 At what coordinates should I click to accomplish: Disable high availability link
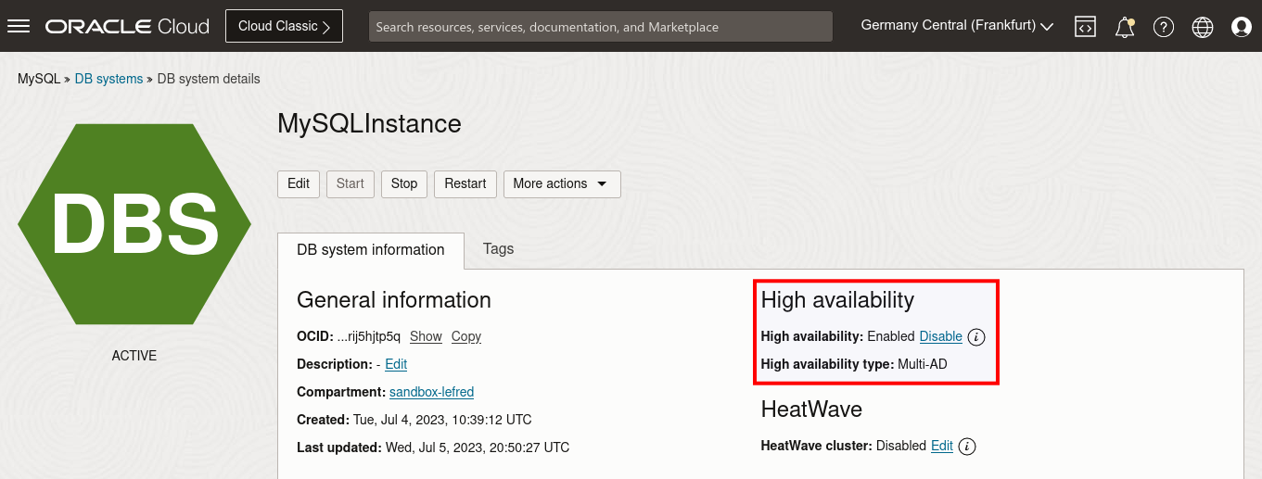[940, 336]
